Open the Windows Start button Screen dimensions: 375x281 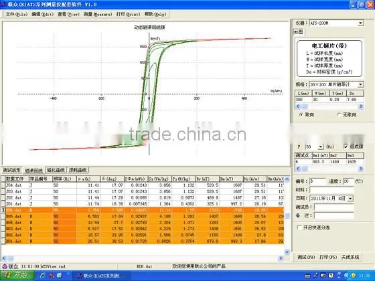pyautogui.click(x=17, y=276)
